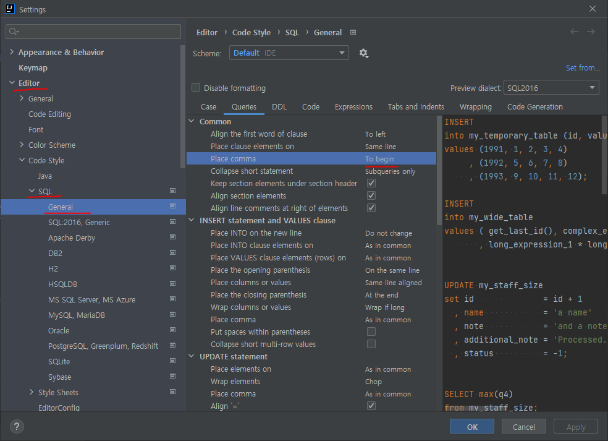Click the project-level icon on SQL row
This screenshot has height=441, width=608.
[172, 191]
